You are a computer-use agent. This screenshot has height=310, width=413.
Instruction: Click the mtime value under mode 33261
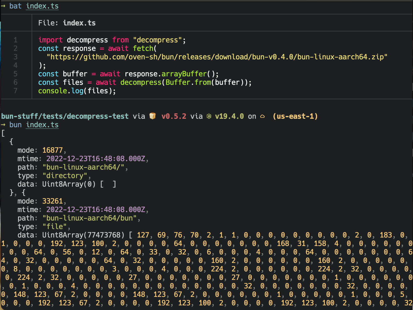point(96,209)
